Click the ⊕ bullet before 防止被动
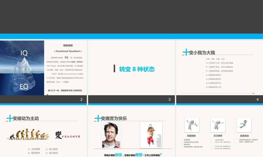The image size is (263, 157). [47, 149]
